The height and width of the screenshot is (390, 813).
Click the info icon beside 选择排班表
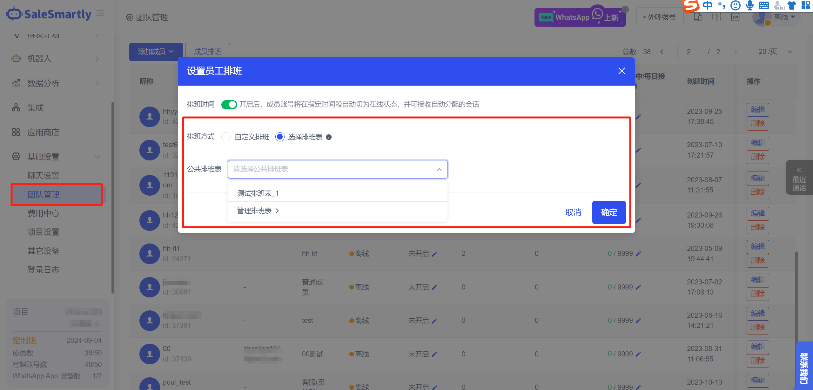[329, 137]
